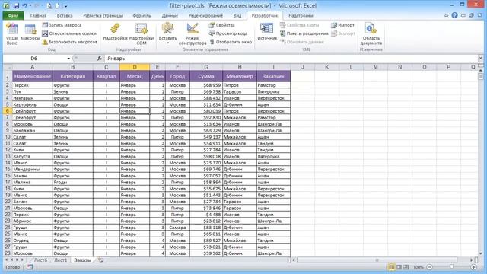487x274 pixels.
Task: Select the $98 018 amount cell
Action: 206,156
